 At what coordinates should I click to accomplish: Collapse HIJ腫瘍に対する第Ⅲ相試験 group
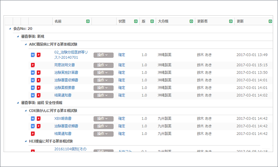26,141
